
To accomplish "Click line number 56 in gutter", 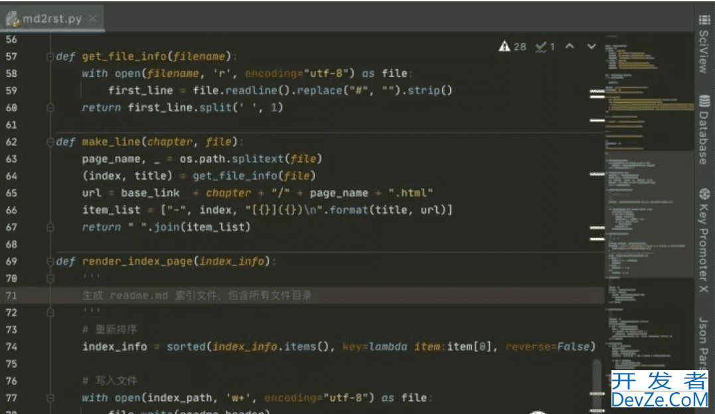I will (x=11, y=40).
